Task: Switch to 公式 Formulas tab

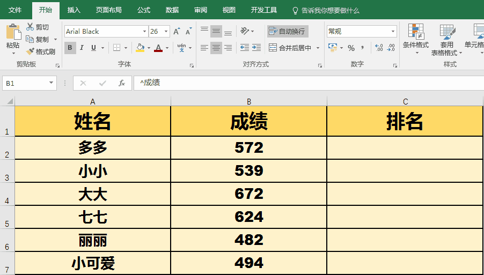Action: coord(144,10)
